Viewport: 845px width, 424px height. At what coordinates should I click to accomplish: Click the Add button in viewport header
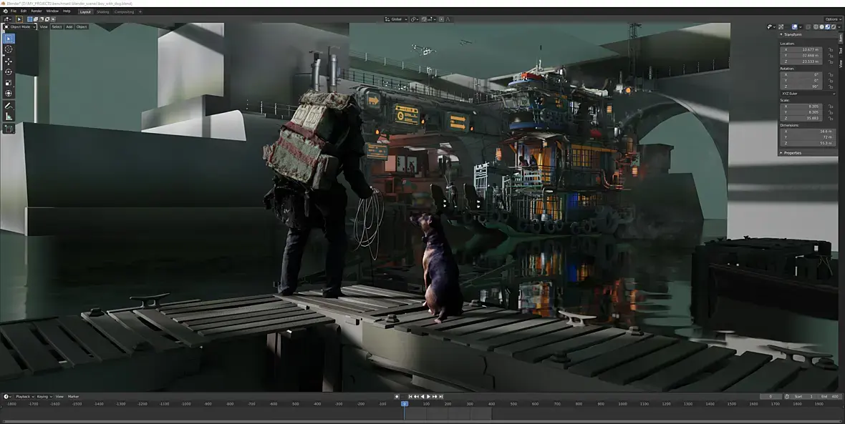(69, 26)
